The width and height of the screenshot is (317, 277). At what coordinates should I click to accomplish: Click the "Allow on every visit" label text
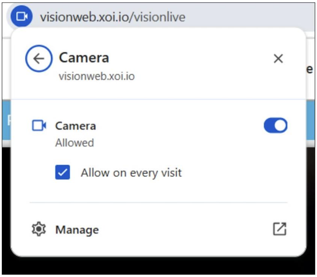click(131, 173)
